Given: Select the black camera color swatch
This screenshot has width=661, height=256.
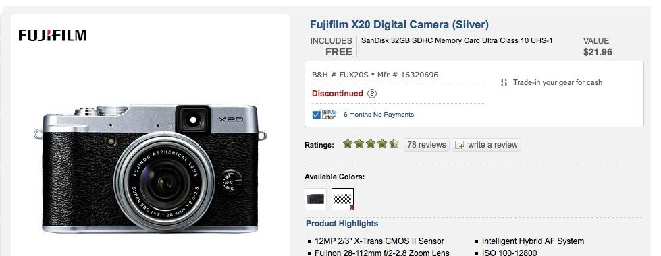Looking at the screenshot, I should point(316,199).
